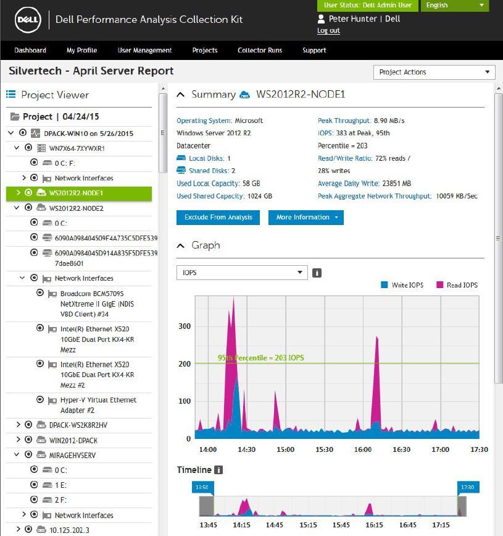Viewport: 503px width, 536px height.
Task: Click the network adapter icon for Hyper-V Virtual Ethernet Adapter #2
Action: 52,400
